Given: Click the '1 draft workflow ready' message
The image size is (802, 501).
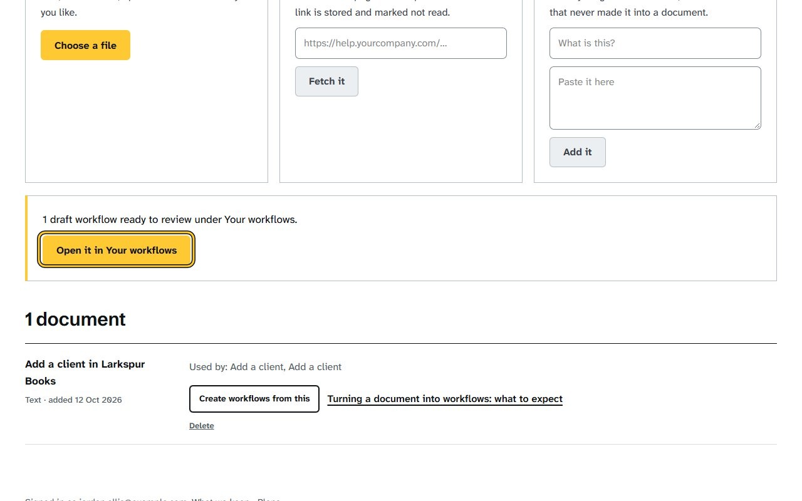Looking at the screenshot, I should 170,219.
